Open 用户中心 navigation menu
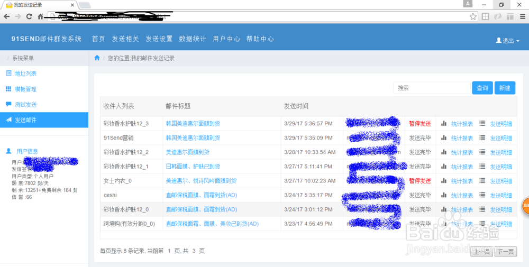The width and height of the screenshot is (529, 267). coord(226,39)
